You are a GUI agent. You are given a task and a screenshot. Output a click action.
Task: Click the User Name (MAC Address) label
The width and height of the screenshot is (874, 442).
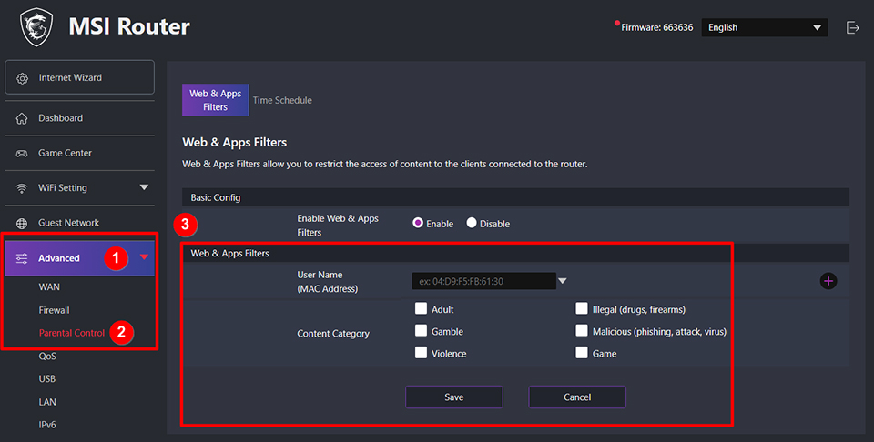pos(327,282)
